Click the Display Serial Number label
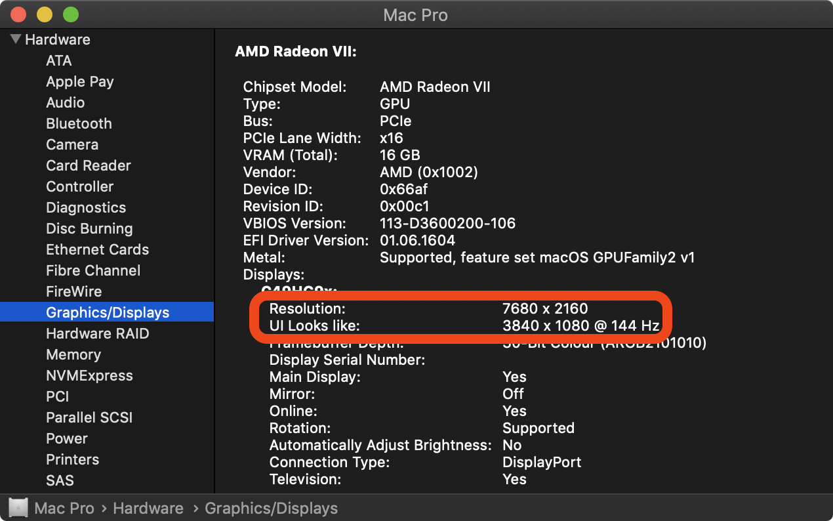Image resolution: width=833 pixels, height=521 pixels. [348, 360]
